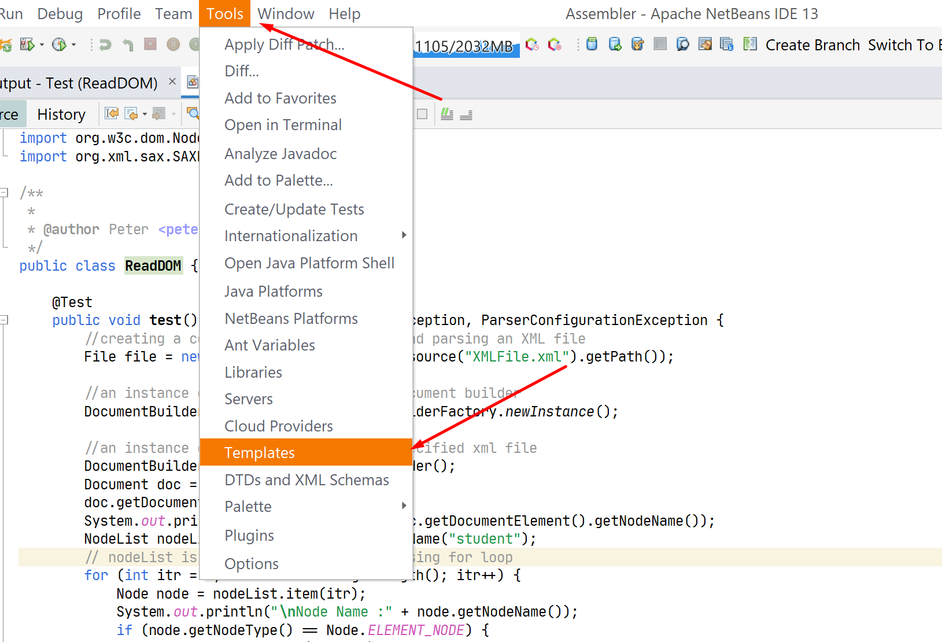This screenshot has width=942, height=642.
Task: Click the Create Branch toolbar button
Action: coord(812,45)
